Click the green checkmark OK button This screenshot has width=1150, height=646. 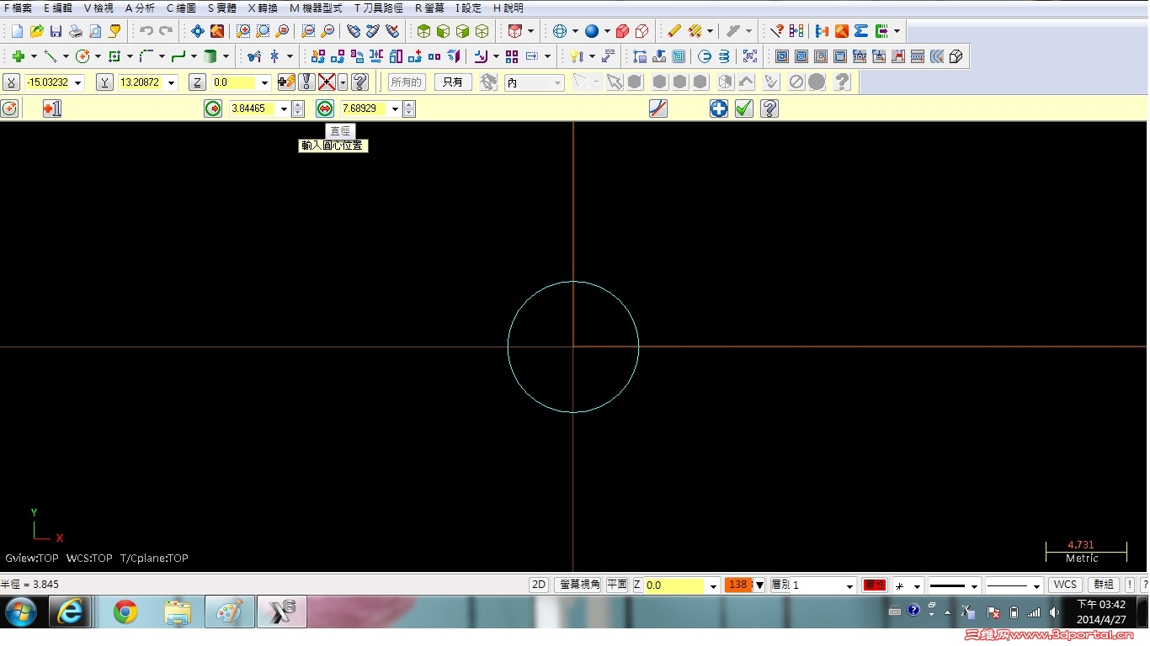pos(743,109)
